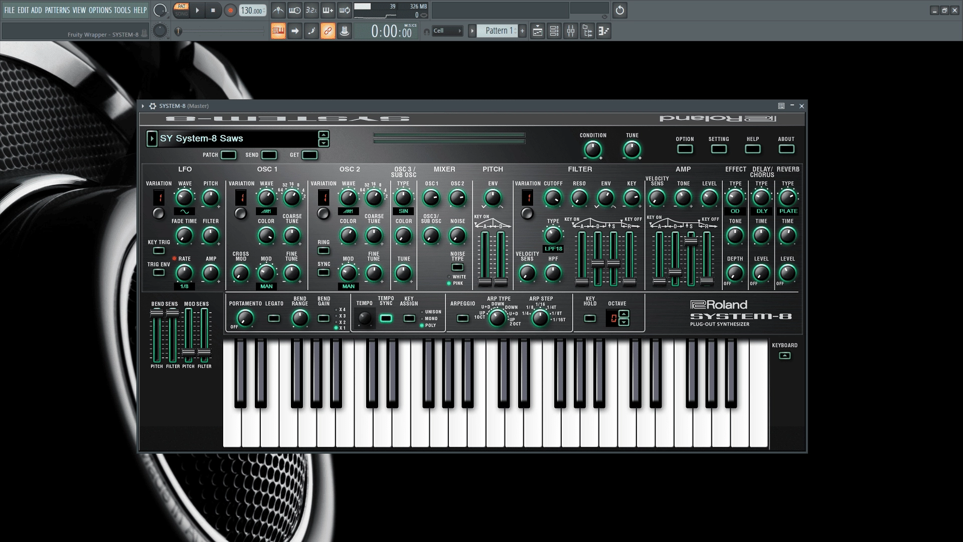Viewport: 963px width, 542px height.
Task: Toggle KEY HOLD button
Action: [590, 318]
